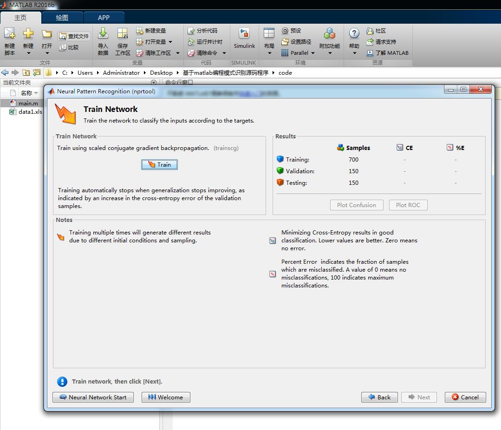Click the green Validation cube icon
This screenshot has height=430, width=501.
point(280,170)
